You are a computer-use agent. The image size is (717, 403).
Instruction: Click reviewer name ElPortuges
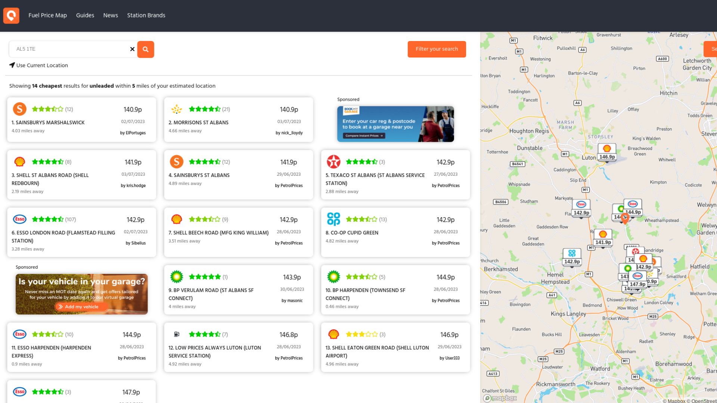(x=133, y=133)
